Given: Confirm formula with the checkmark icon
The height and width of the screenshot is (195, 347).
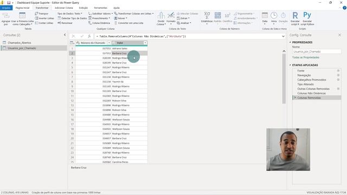Looking at the screenshot, I should pyautogui.click(x=82, y=36).
